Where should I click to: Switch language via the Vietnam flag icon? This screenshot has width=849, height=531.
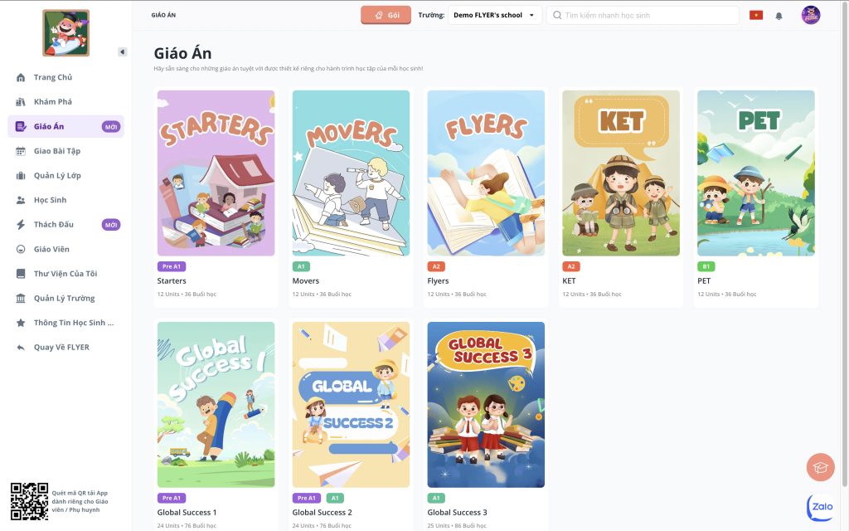coord(756,15)
